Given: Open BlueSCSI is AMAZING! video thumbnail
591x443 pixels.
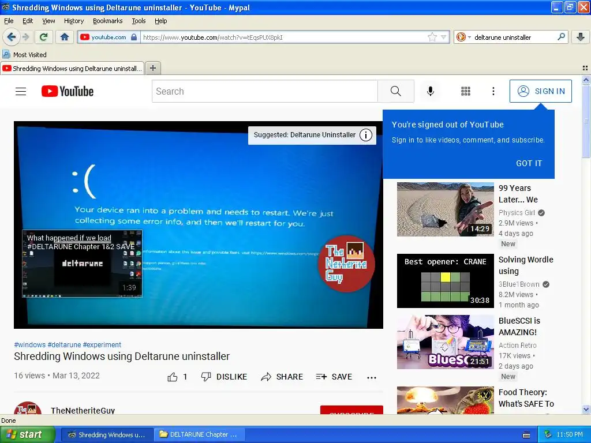Looking at the screenshot, I should (x=445, y=341).
